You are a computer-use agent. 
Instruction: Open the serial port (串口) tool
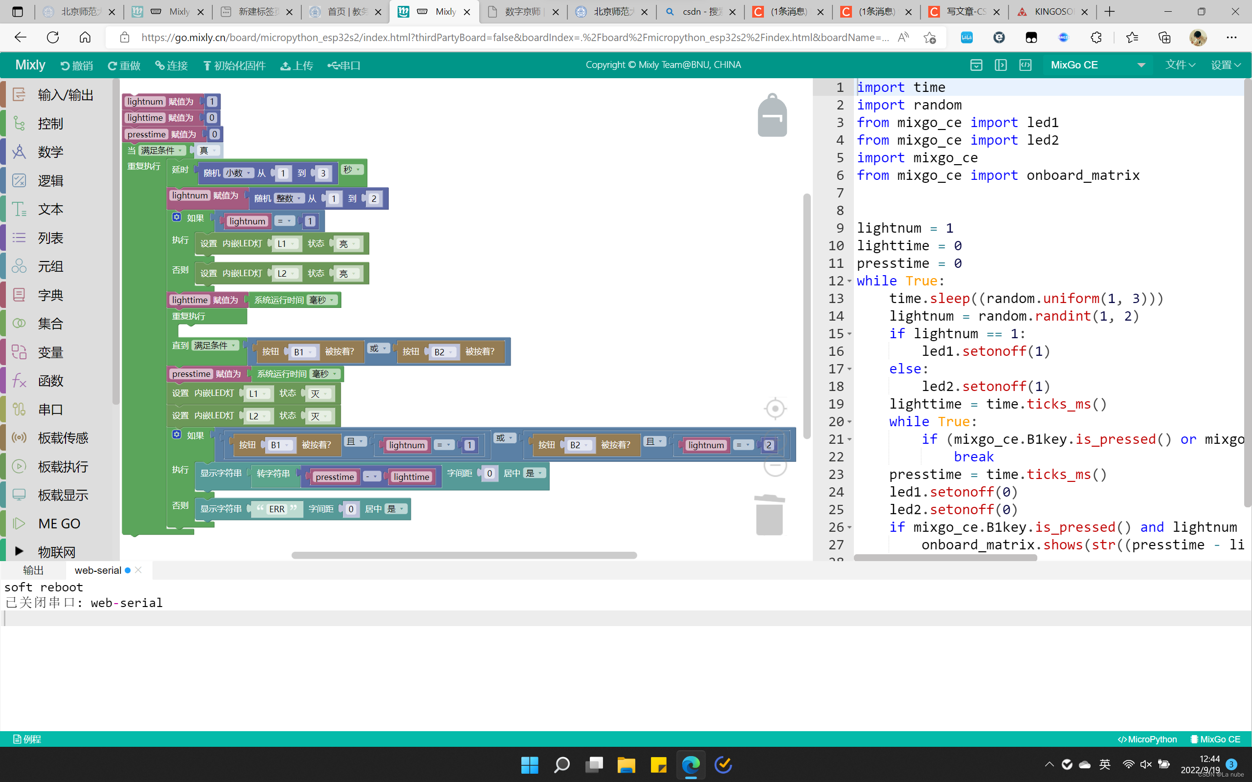(x=344, y=65)
